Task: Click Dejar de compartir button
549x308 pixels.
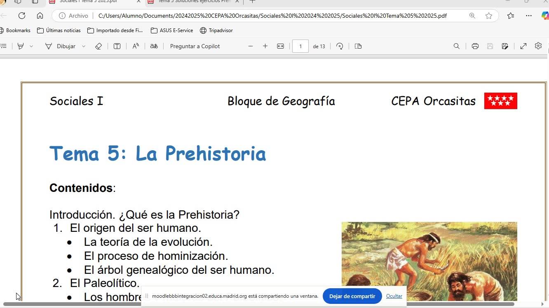Action: coord(352,296)
